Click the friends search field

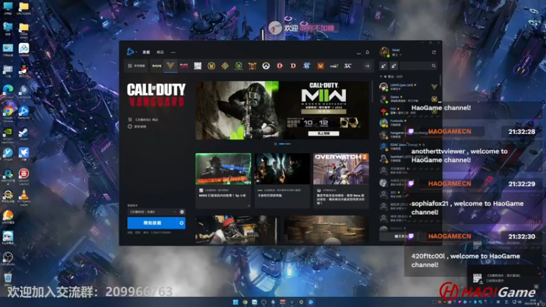click(x=418, y=65)
